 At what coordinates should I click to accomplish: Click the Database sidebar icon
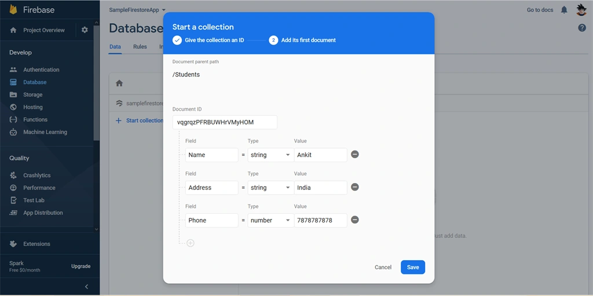click(x=13, y=82)
